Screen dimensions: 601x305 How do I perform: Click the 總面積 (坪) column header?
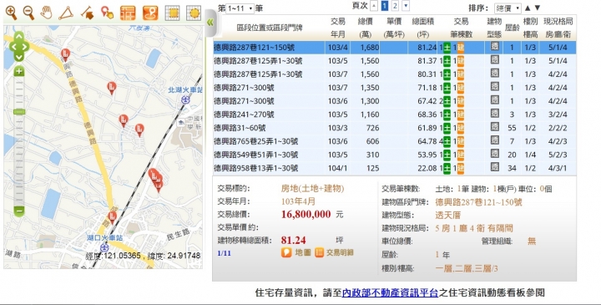click(x=422, y=28)
